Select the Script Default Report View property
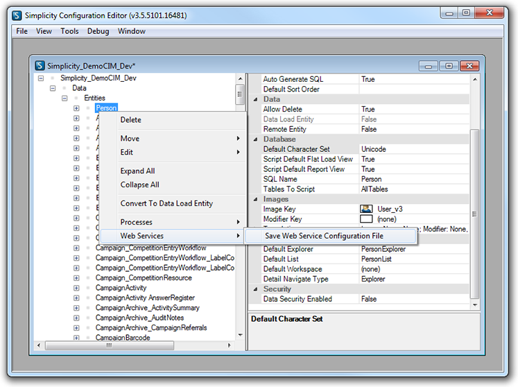The image size is (518, 387). point(304,169)
